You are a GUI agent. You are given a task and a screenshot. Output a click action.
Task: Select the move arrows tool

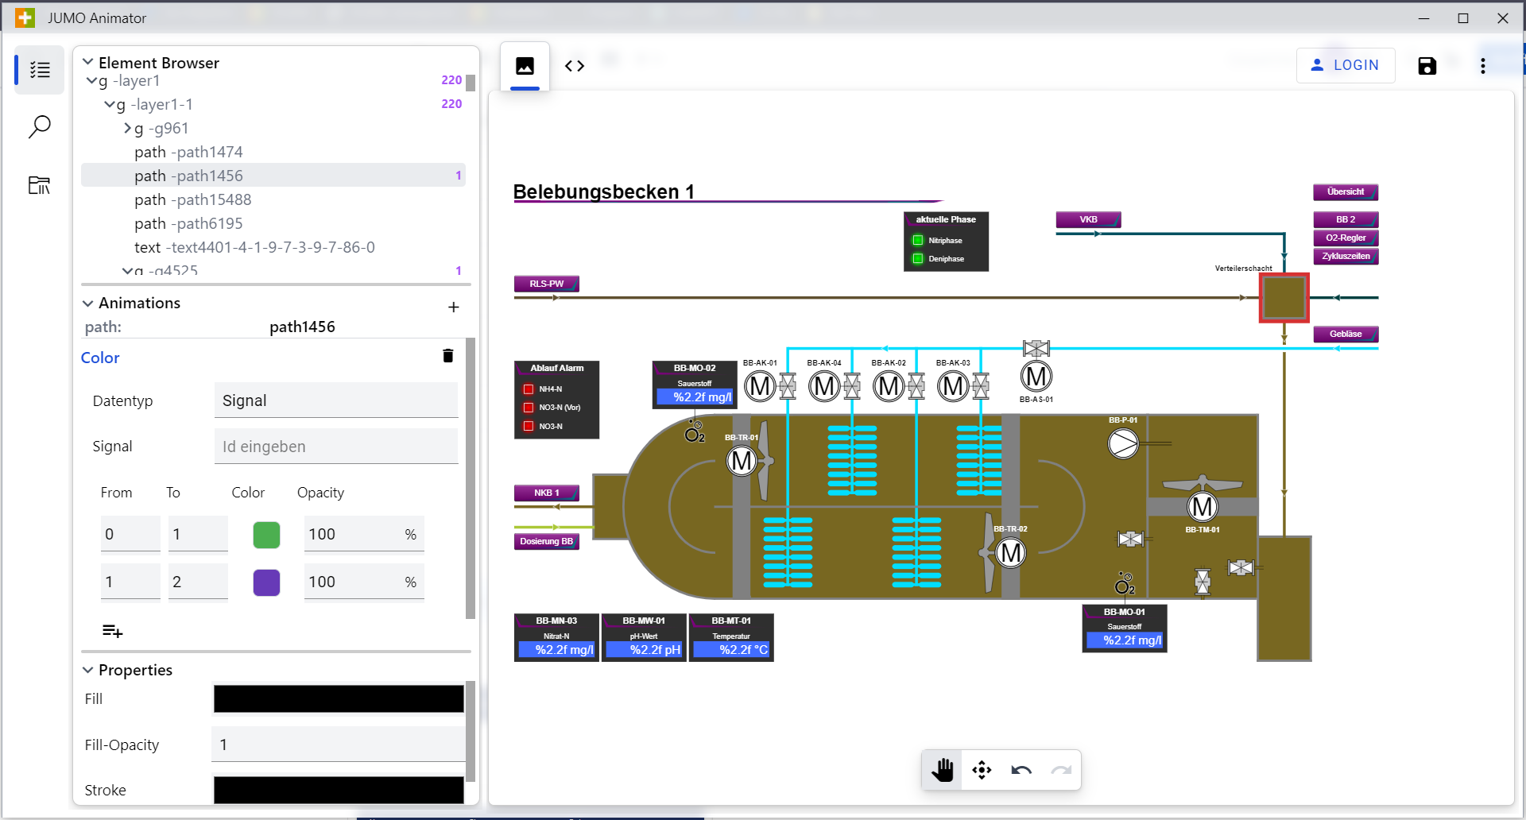coord(982,770)
